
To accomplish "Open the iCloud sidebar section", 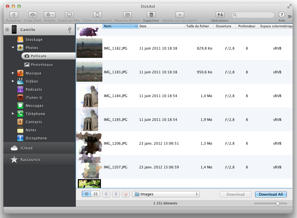I will tap(26, 148).
